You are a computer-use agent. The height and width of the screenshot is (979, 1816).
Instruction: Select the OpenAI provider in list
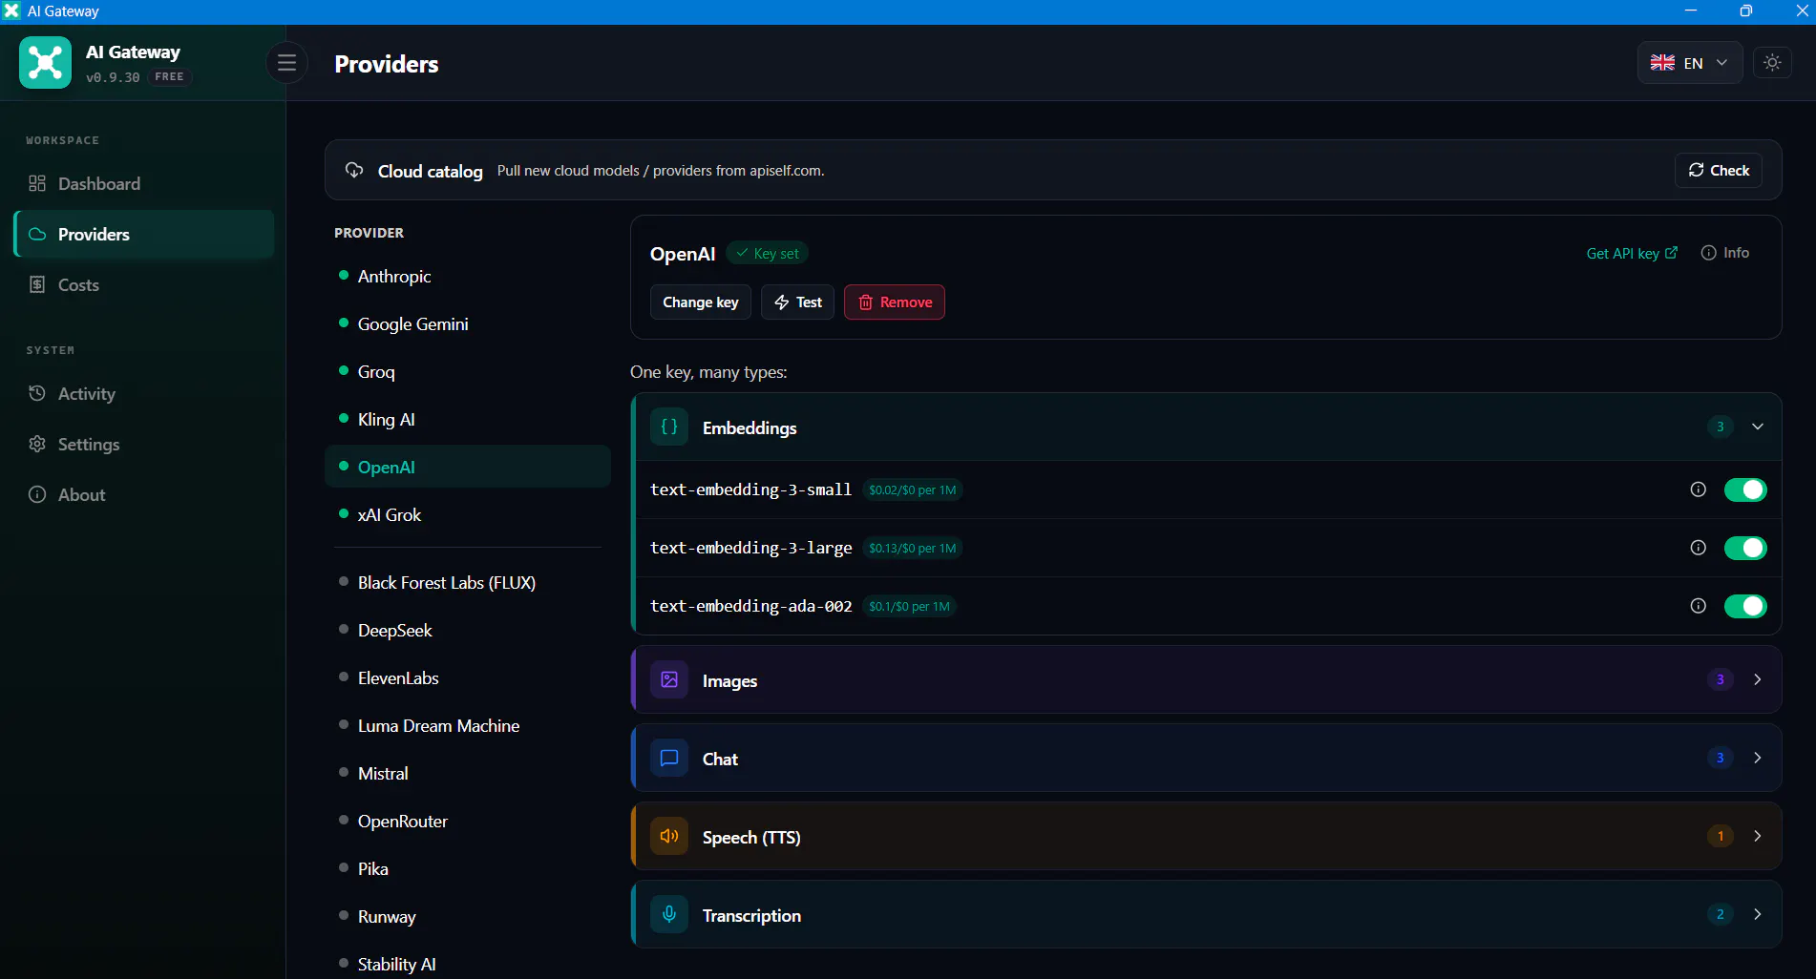pos(468,467)
